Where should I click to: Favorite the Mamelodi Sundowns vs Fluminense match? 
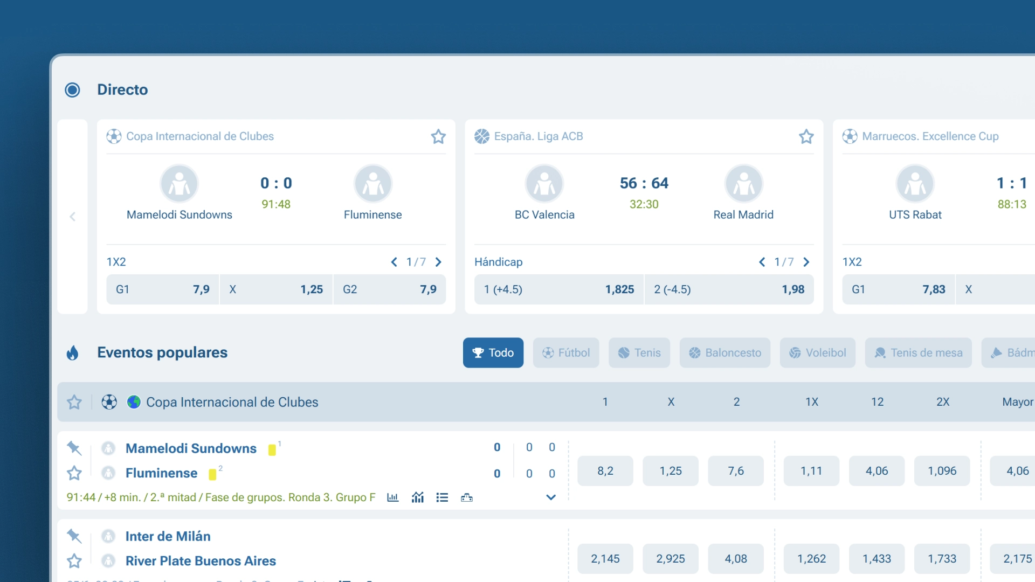pos(74,473)
